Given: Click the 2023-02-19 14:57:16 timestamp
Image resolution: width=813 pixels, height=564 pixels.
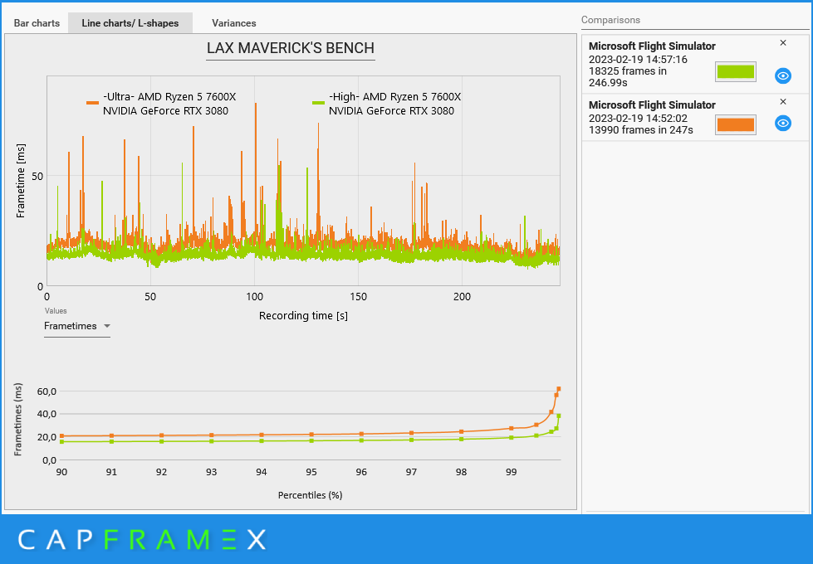Looking at the screenshot, I should 639,60.
